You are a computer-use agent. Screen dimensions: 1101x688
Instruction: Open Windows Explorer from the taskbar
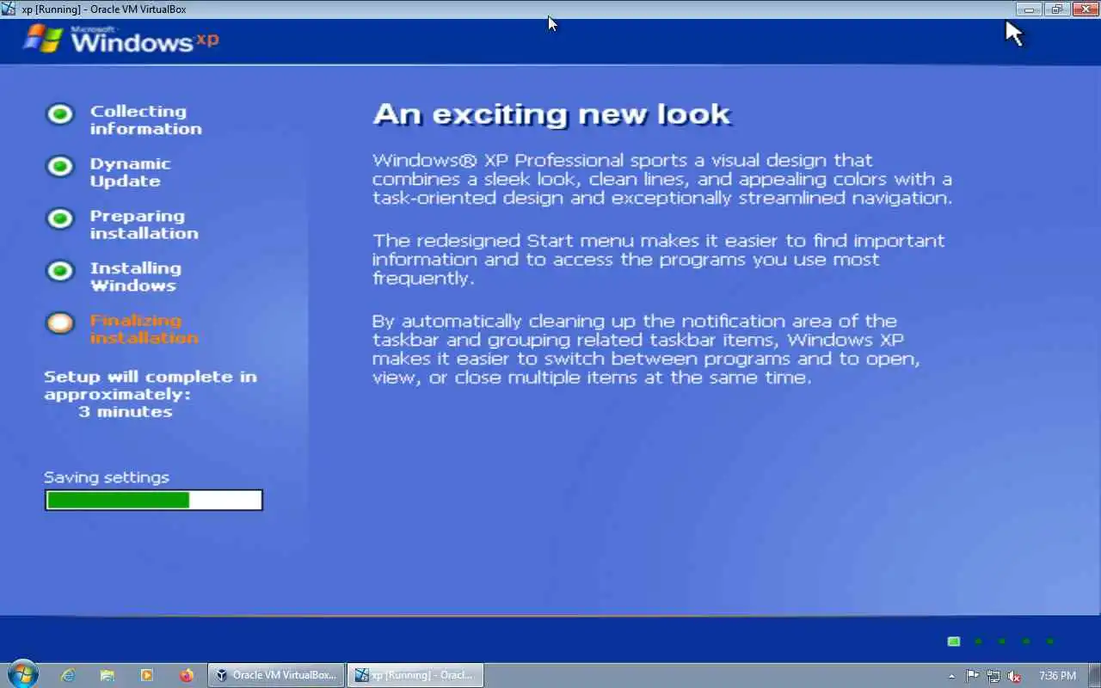point(107,675)
